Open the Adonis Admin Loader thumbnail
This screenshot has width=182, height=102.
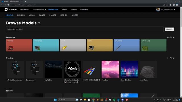point(73,69)
